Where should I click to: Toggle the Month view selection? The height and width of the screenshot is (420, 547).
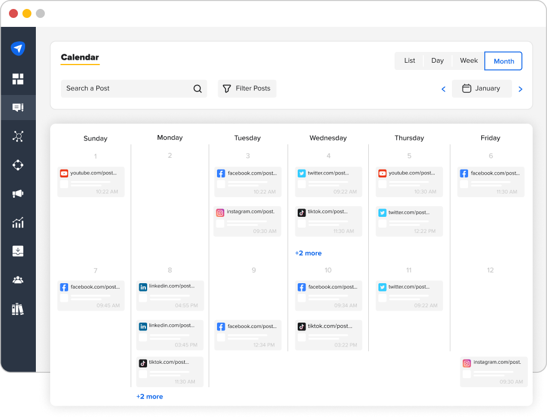pos(503,60)
